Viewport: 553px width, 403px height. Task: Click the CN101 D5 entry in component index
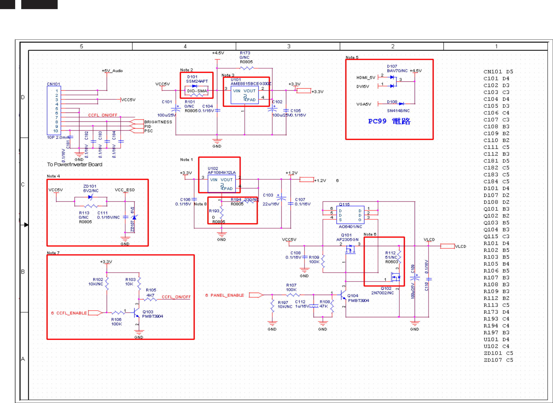[x=498, y=72]
